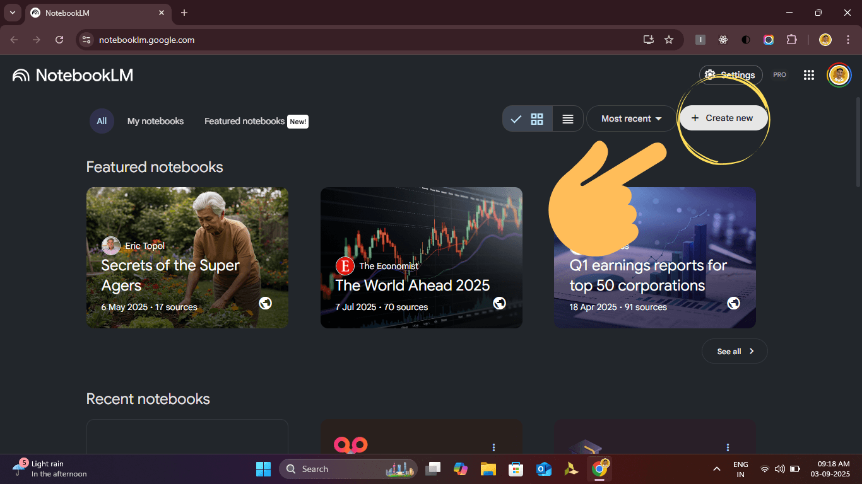This screenshot has height=484, width=862.
Task: Expand the Chrome tab search chevron
Action: (12, 13)
